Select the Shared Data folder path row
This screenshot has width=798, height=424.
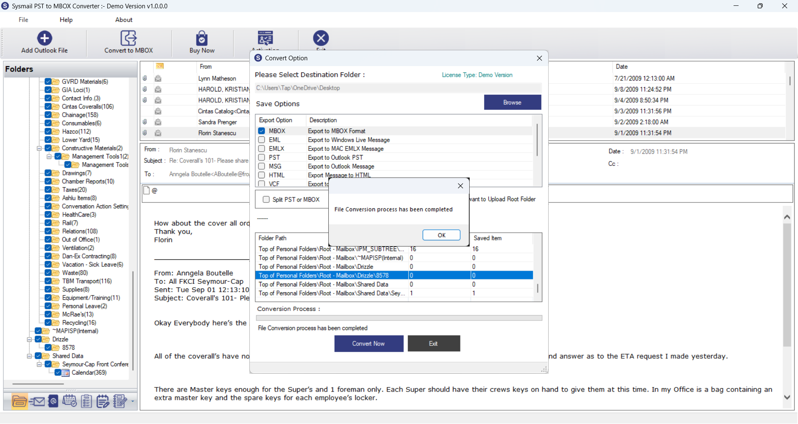[394, 284]
